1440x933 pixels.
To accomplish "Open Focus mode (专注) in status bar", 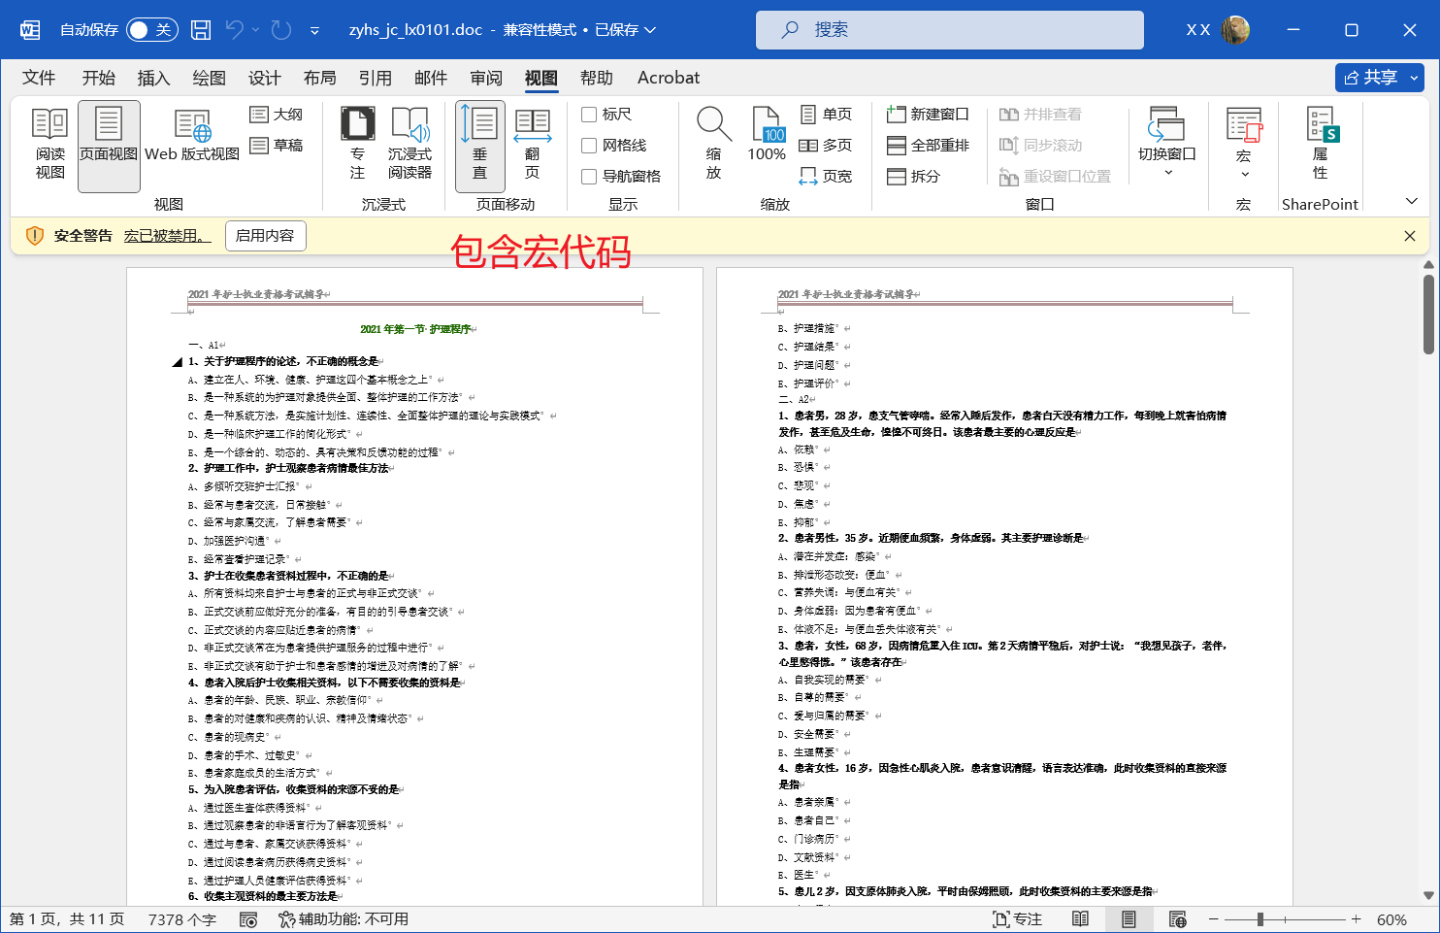I will coord(1017,919).
